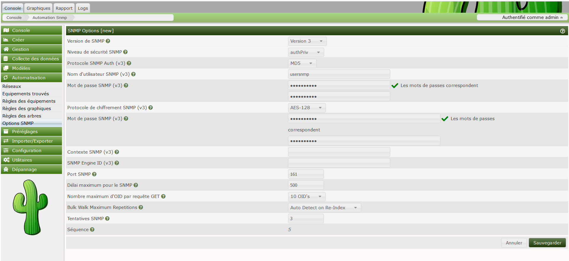Go to Equipements trouvés link
The width and height of the screenshot is (569, 261).
(25, 94)
